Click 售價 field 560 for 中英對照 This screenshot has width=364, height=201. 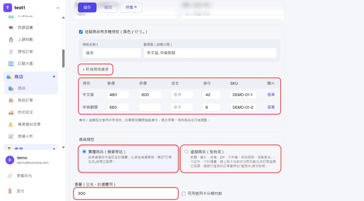(118, 107)
